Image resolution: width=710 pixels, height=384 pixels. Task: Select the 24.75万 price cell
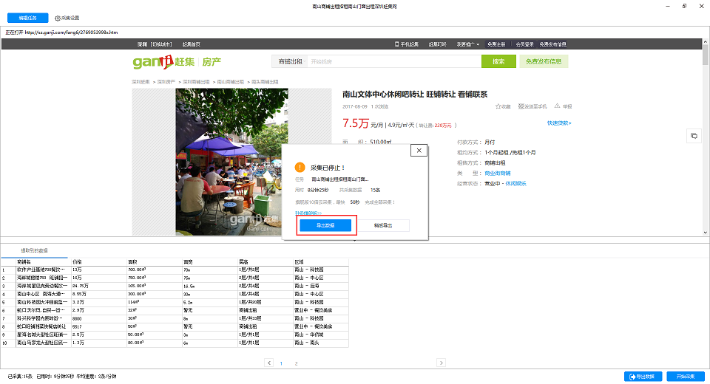point(98,286)
